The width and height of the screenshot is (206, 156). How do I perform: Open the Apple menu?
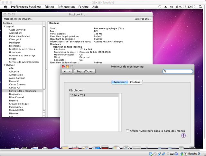(x=5, y=7)
